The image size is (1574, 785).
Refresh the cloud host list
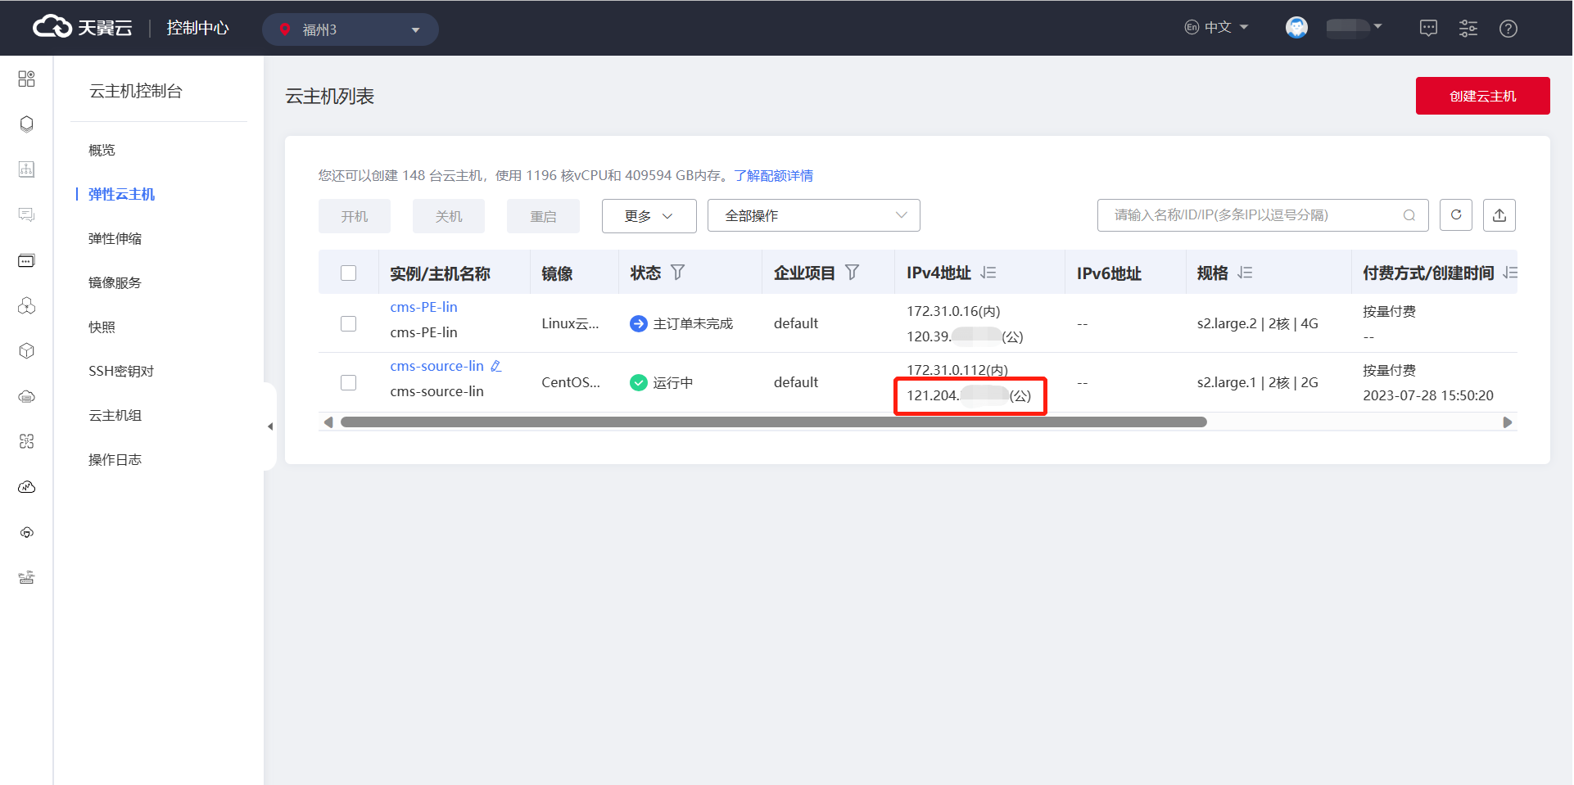[1456, 215]
